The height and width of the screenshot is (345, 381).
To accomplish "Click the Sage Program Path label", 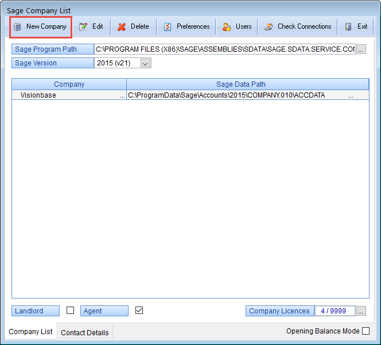I will [52, 49].
